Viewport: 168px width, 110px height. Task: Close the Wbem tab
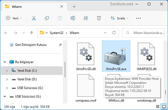pyautogui.click(x=62, y=6)
